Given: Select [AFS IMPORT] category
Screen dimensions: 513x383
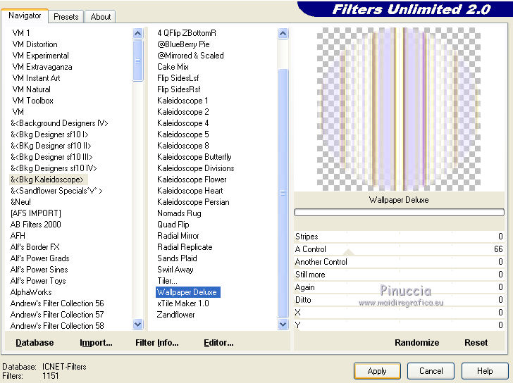Looking at the screenshot, I should click(36, 213).
